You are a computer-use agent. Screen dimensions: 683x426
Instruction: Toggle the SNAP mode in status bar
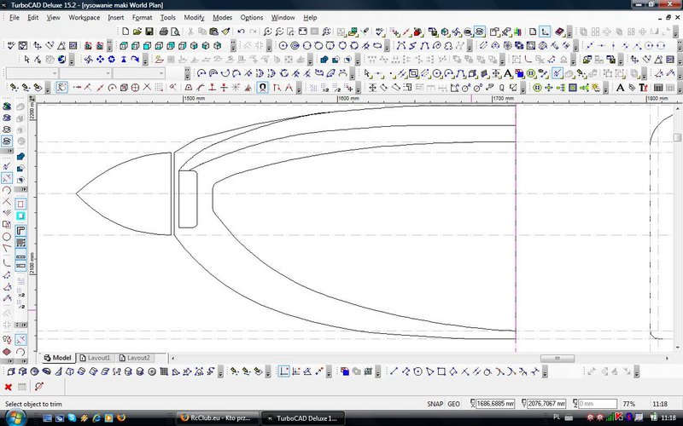pyautogui.click(x=435, y=404)
